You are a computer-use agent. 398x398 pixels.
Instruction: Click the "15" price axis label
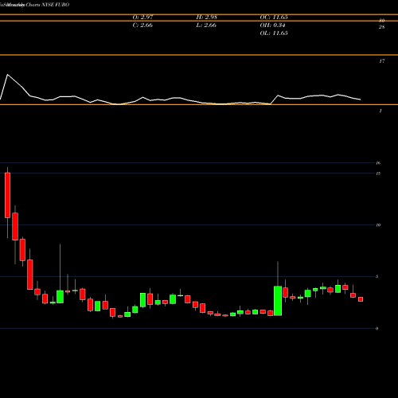[378, 174]
